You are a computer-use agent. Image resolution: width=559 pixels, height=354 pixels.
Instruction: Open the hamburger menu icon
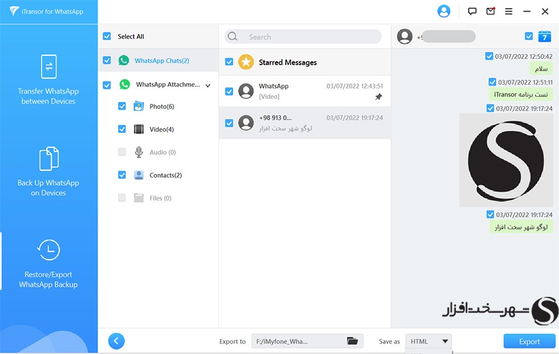(x=509, y=11)
